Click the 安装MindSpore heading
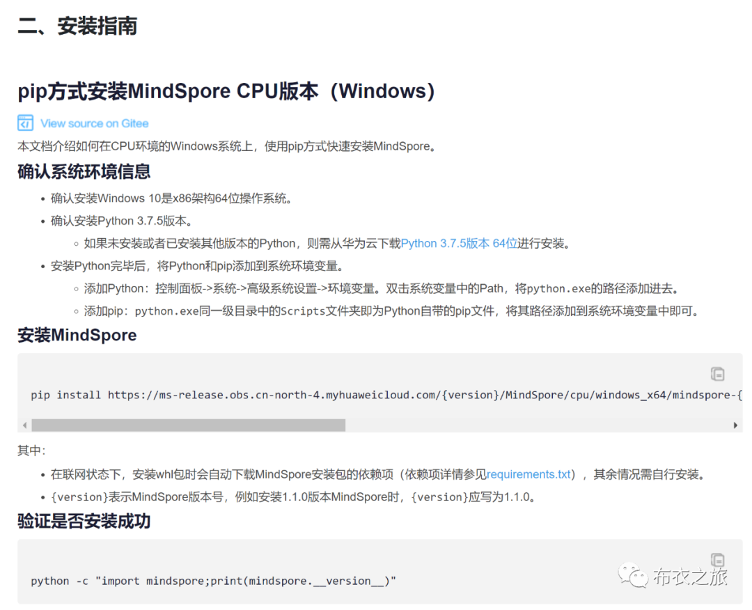 pos(77,335)
